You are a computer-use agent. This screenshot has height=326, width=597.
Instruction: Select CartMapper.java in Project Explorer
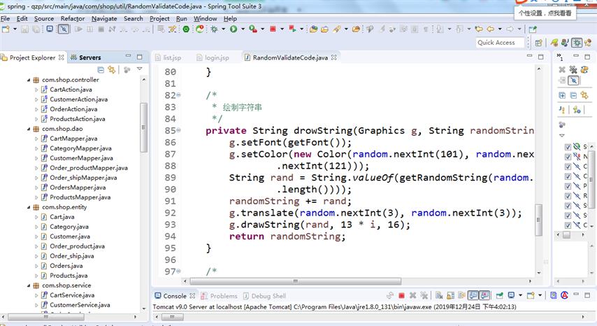click(x=73, y=139)
